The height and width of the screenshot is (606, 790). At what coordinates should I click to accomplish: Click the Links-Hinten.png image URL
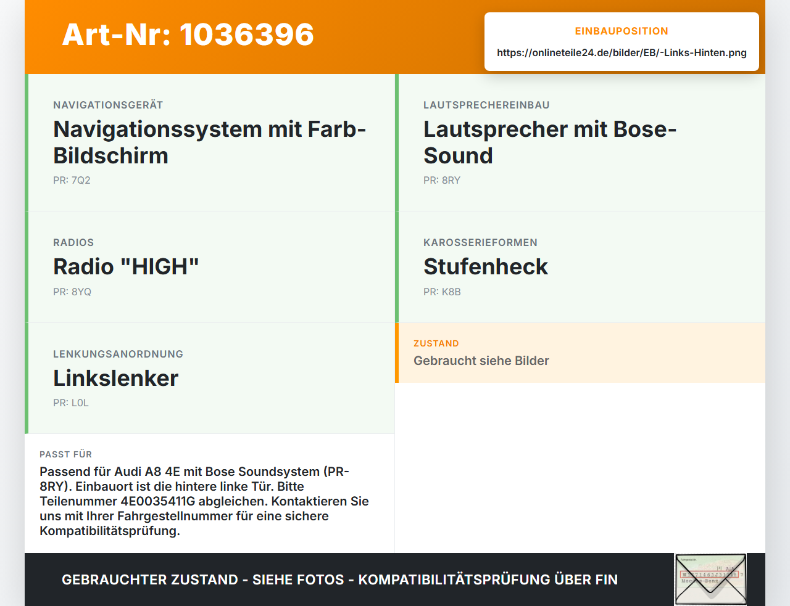(622, 53)
